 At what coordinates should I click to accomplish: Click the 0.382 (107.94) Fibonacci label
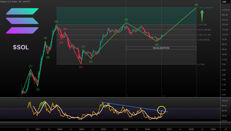[x=204, y=35]
